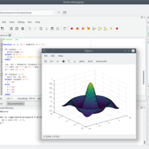The image size is (149, 149).
Task: Activate Z+ zoom in on Figure 1
Action: click(x=51, y=61)
